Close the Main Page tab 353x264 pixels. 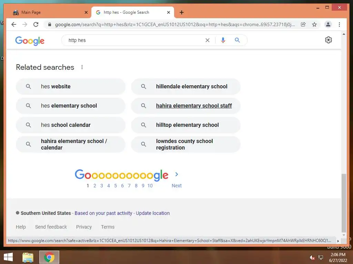[86, 12]
